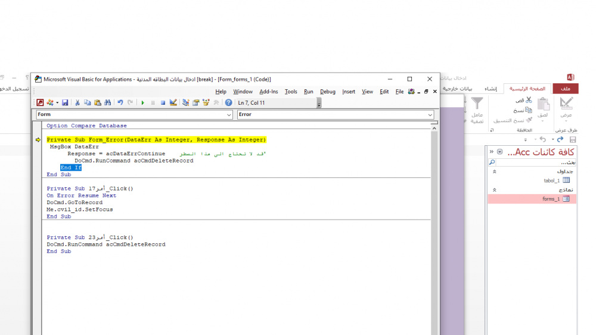This screenshot has height=335, width=596.
Task: Click the قص cut button in Access ribbon
Action: [523, 100]
